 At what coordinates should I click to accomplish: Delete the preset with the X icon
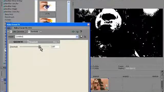[x=85, y=37]
